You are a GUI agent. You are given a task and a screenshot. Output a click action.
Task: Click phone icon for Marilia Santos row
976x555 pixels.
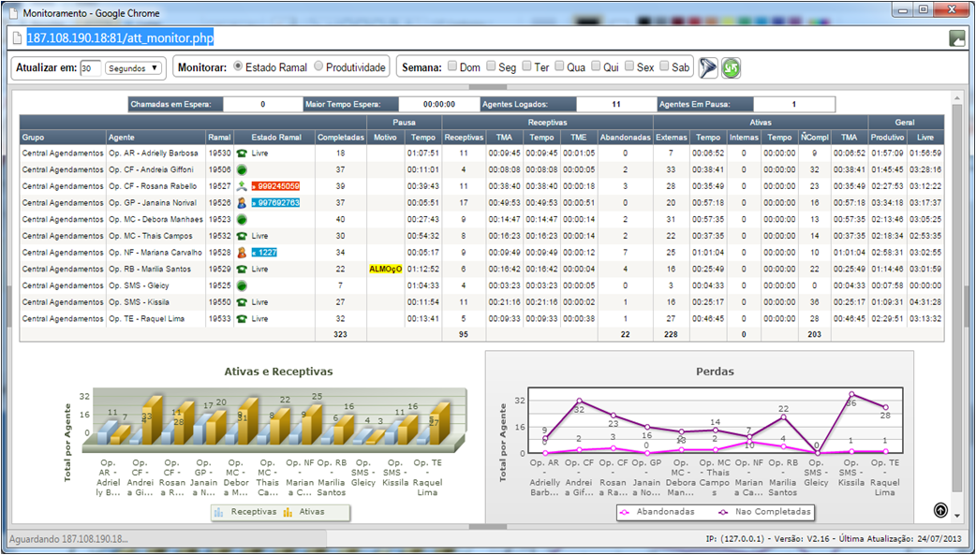(x=243, y=270)
